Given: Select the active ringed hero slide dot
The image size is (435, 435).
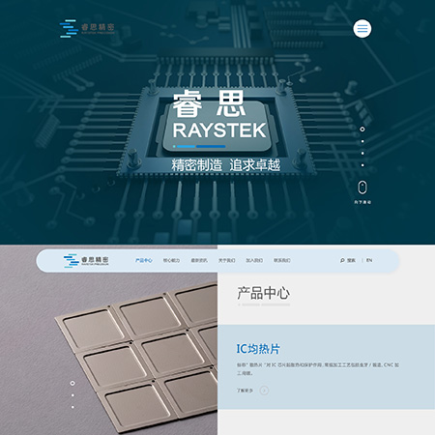Looking at the screenshot, I should tap(362, 129).
